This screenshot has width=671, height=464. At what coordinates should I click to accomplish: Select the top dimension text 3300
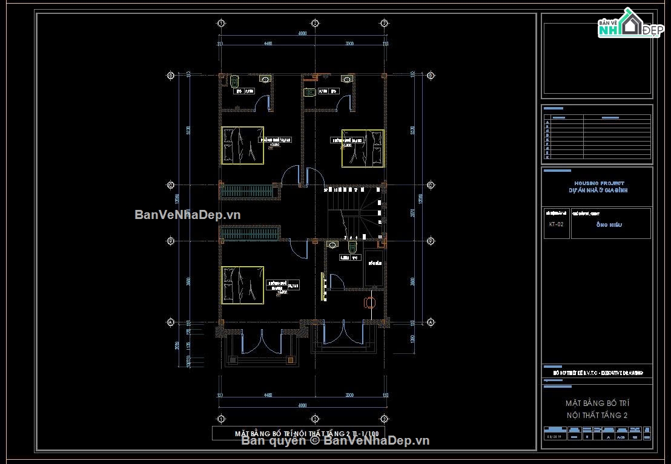click(349, 44)
